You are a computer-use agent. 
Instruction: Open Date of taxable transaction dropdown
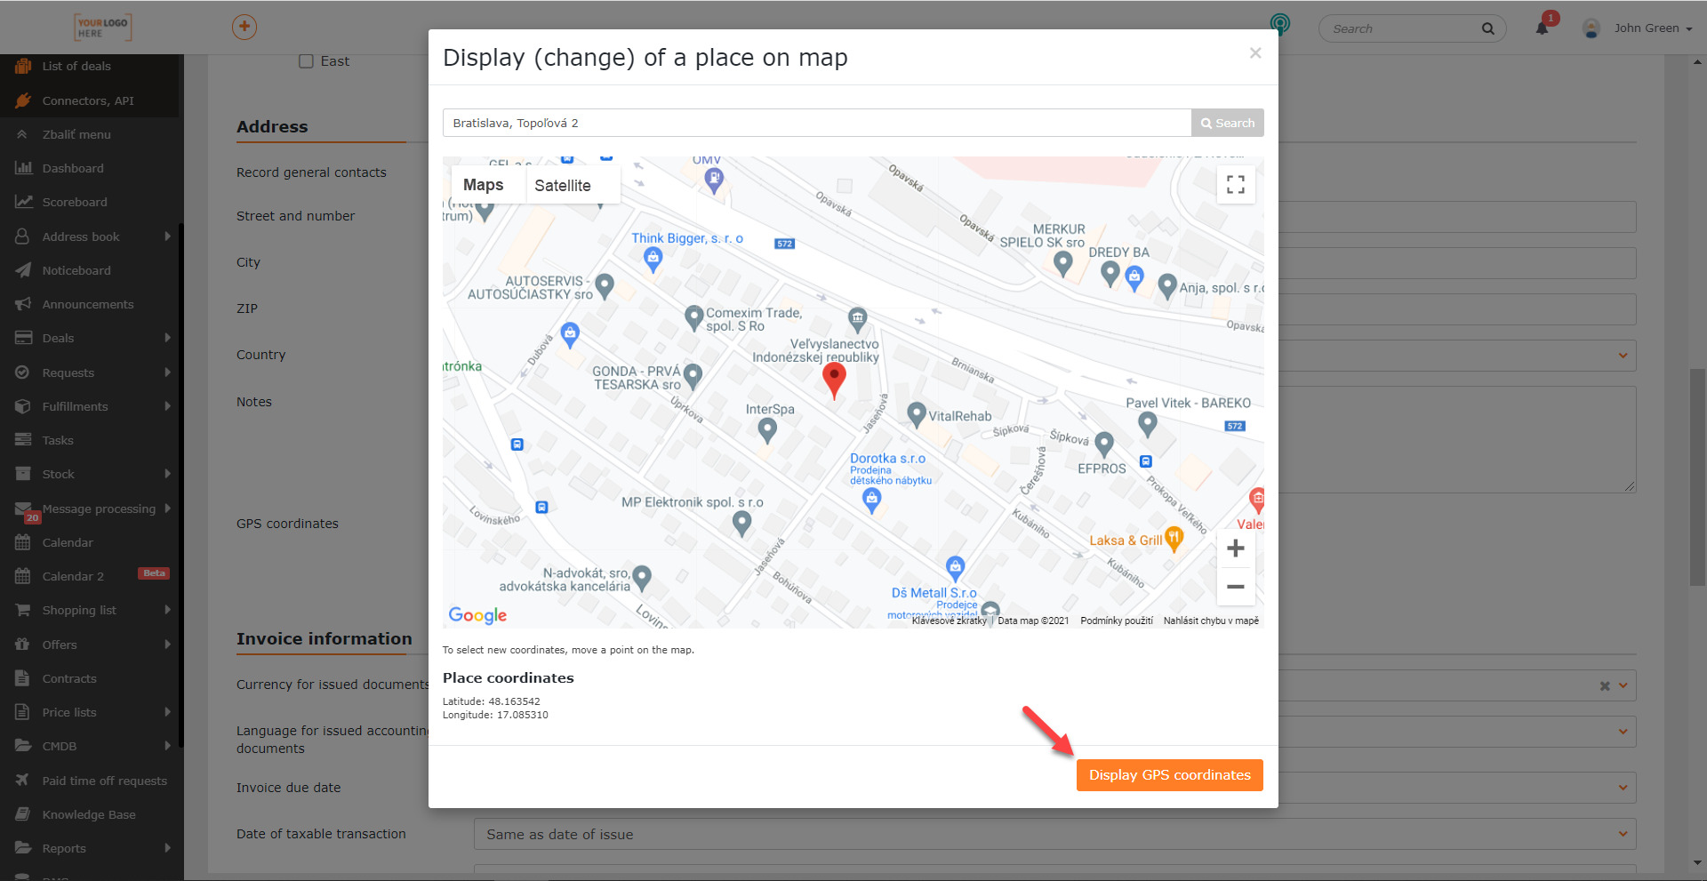pos(1054,835)
